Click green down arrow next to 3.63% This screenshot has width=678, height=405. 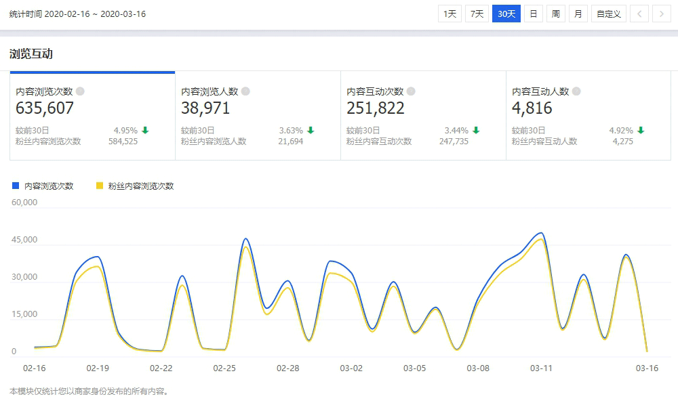click(311, 131)
